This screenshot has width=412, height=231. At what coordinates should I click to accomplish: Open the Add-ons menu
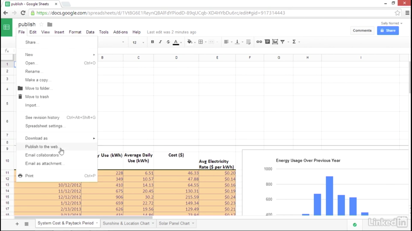point(120,32)
